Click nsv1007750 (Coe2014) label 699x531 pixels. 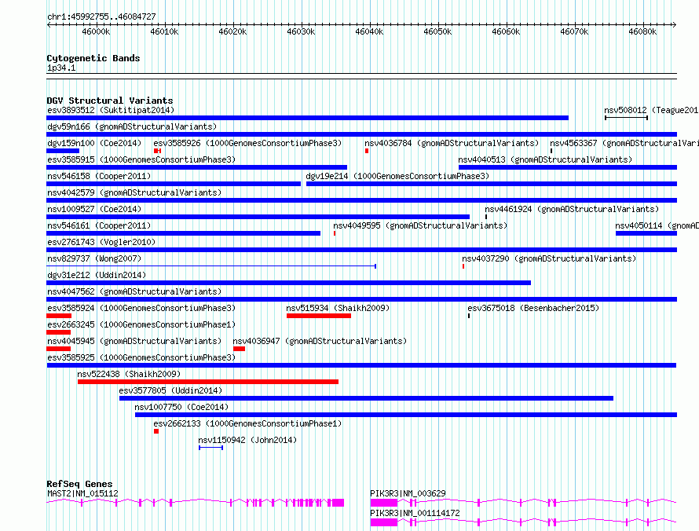point(181,407)
